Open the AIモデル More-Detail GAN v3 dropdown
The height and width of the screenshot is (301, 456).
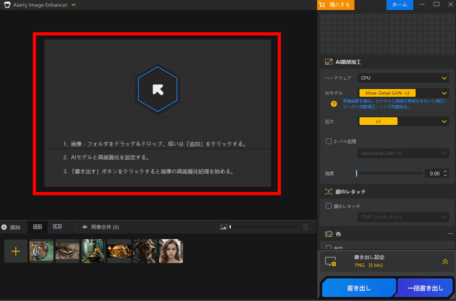pos(403,93)
